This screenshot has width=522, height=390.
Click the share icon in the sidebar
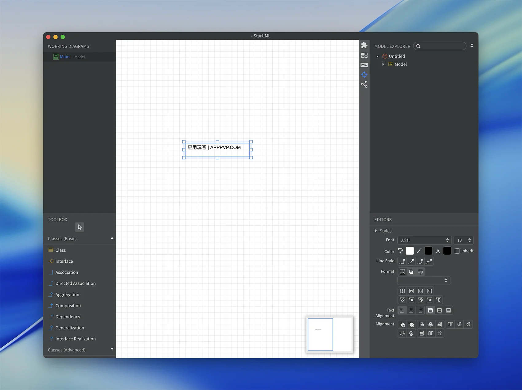364,84
